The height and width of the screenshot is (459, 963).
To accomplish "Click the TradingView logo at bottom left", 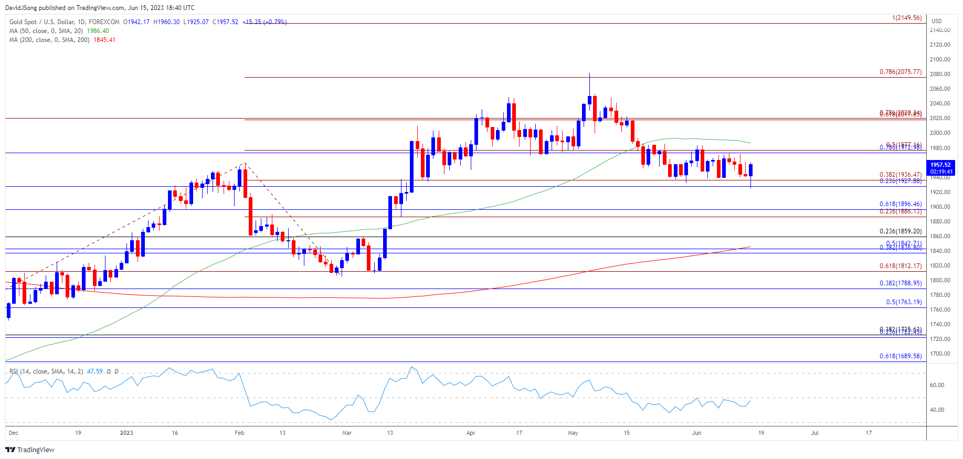I will click(x=30, y=450).
